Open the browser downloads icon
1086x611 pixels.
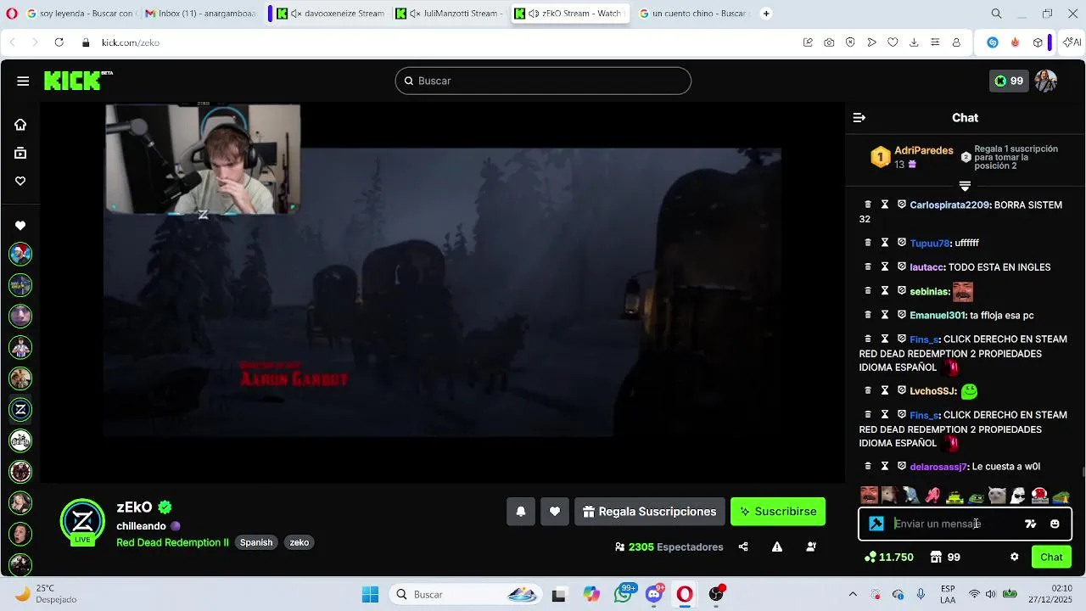point(914,42)
